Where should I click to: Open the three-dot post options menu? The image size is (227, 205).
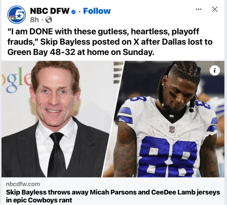click(198, 9)
